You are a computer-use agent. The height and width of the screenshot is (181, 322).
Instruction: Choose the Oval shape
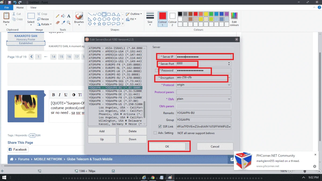[99, 14]
